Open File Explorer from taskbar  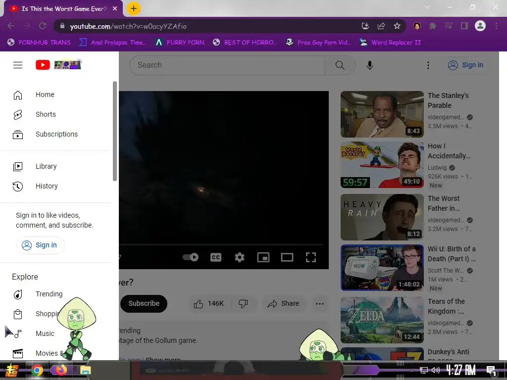85,370
